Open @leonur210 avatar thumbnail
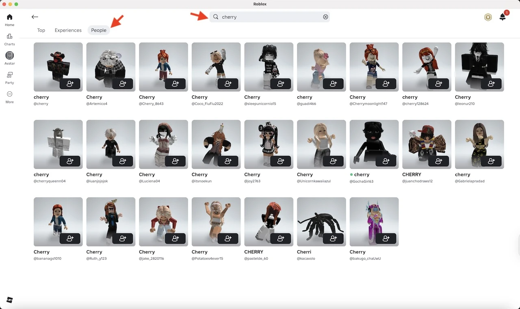Image resolution: width=520 pixels, height=309 pixels. (x=479, y=67)
